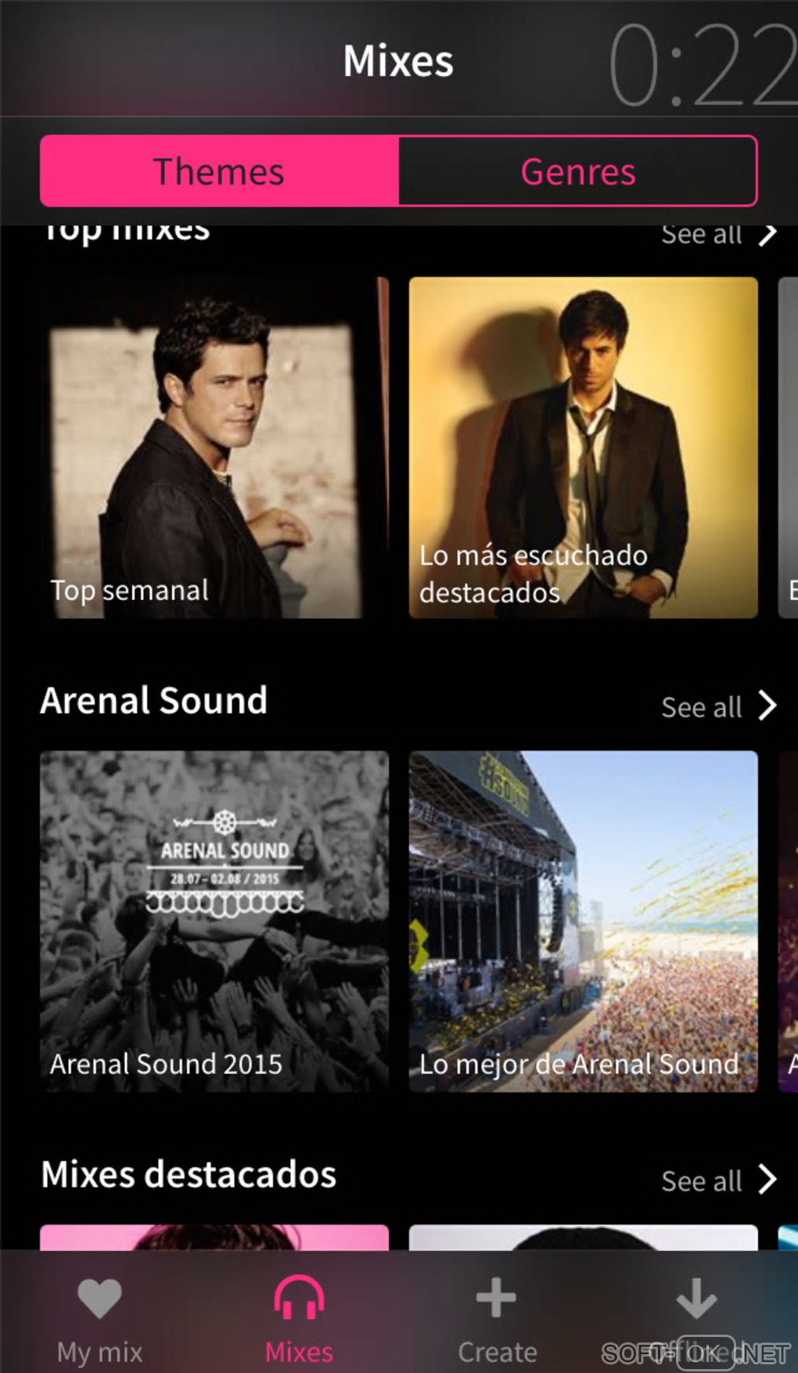Switch to the Themes tab
Screen dimensions: 798x1373
coord(219,171)
